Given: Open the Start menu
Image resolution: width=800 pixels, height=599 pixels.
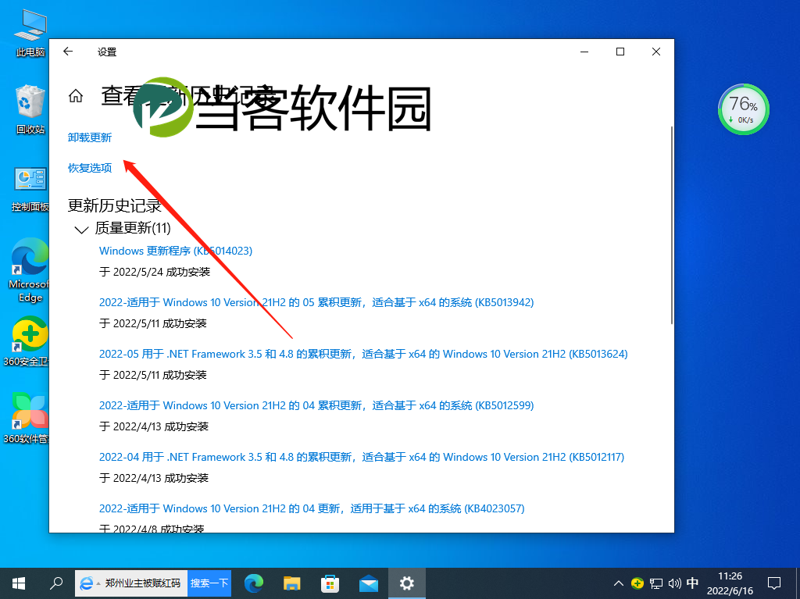Looking at the screenshot, I should 17,583.
